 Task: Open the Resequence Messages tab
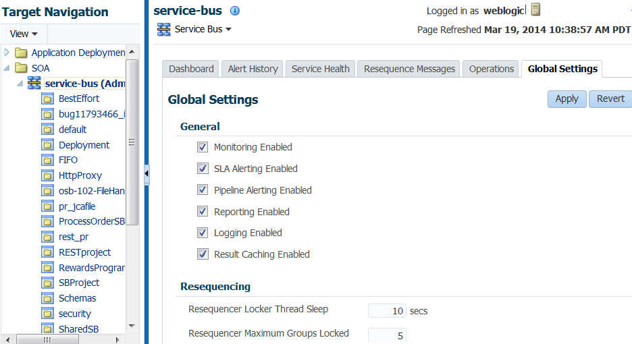click(409, 69)
